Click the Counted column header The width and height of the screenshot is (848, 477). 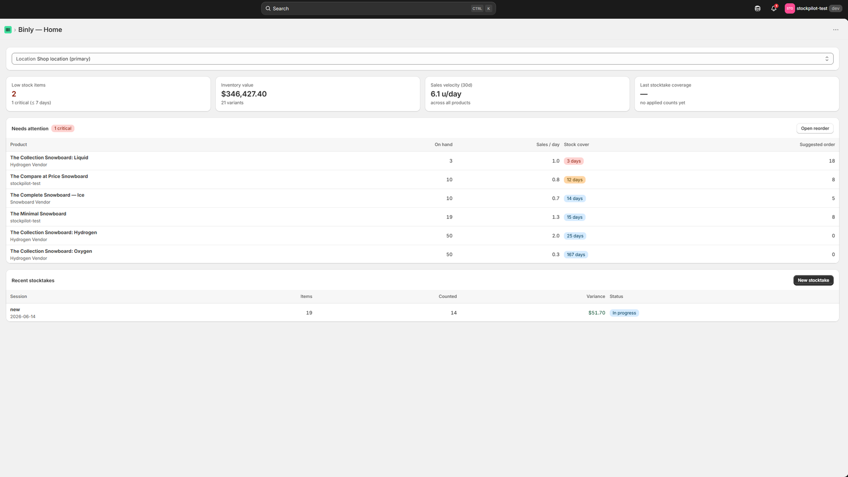(x=448, y=297)
